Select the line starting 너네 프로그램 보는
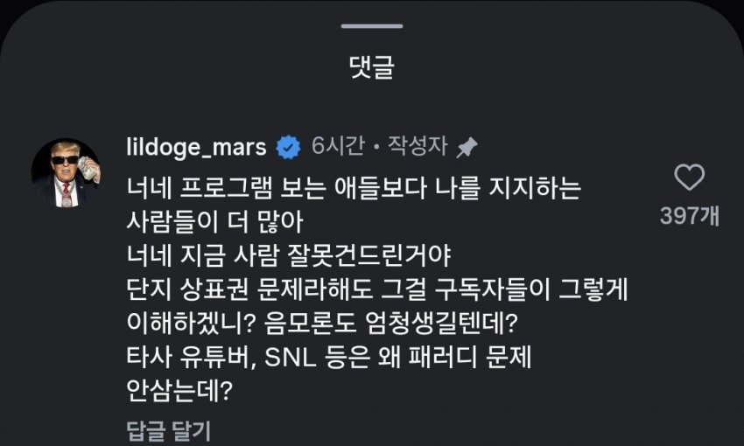The width and height of the screenshot is (744, 446). 354,186
